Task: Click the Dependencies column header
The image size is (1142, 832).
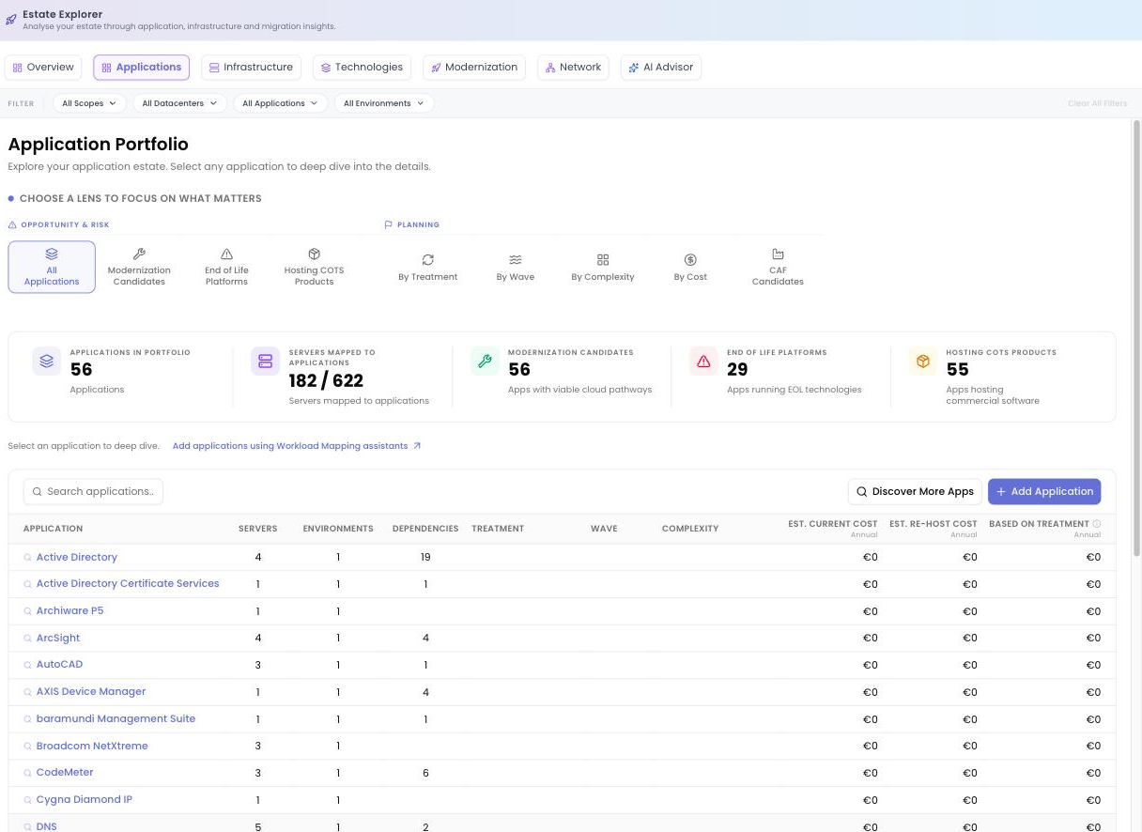Action: 425,529
